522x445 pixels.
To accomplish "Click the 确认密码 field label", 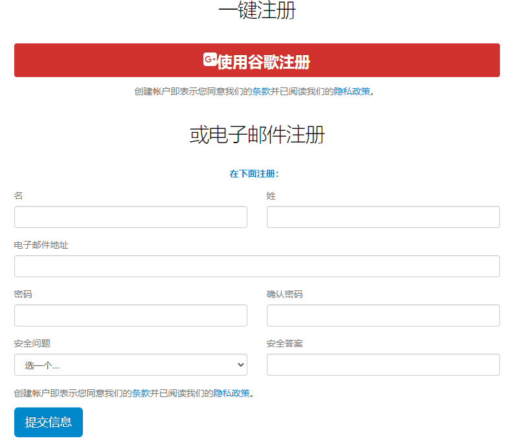I will (284, 294).
